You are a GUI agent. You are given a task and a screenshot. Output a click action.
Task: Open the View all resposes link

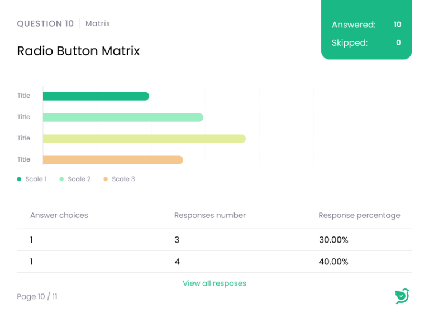(214, 283)
